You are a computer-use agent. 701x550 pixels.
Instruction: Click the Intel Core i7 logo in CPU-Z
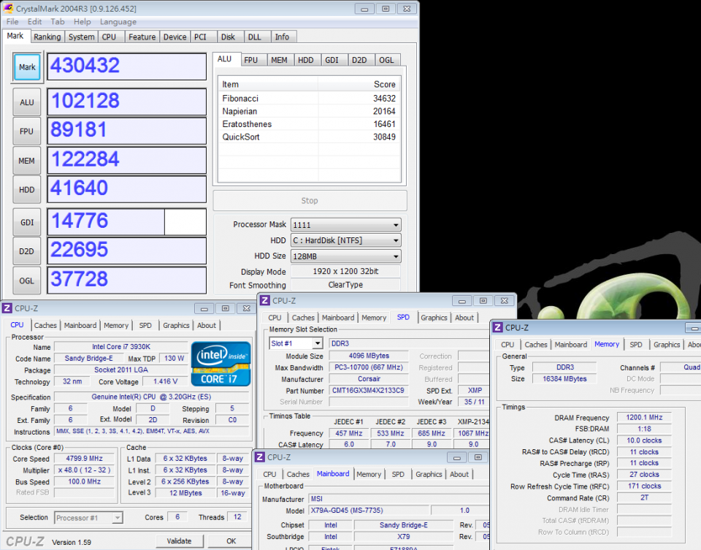(x=221, y=364)
